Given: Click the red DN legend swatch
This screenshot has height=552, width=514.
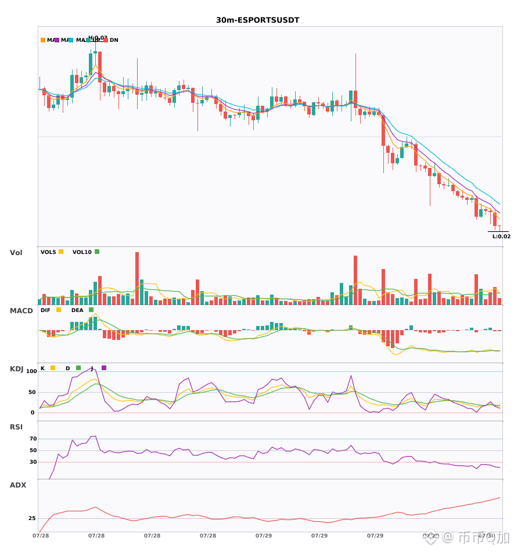Looking at the screenshot, I should [x=106, y=40].
